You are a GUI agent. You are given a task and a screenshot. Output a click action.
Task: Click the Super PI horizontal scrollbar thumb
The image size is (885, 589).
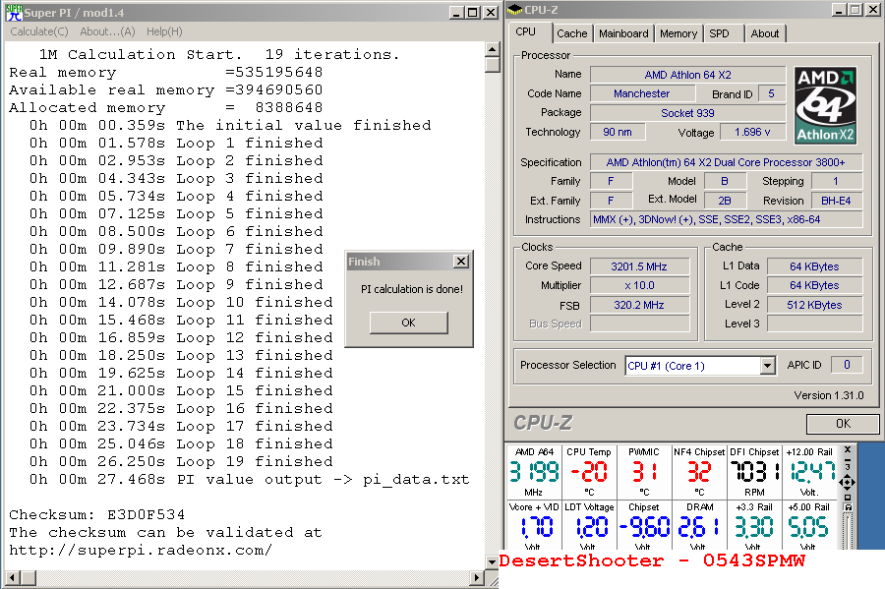click(x=29, y=577)
